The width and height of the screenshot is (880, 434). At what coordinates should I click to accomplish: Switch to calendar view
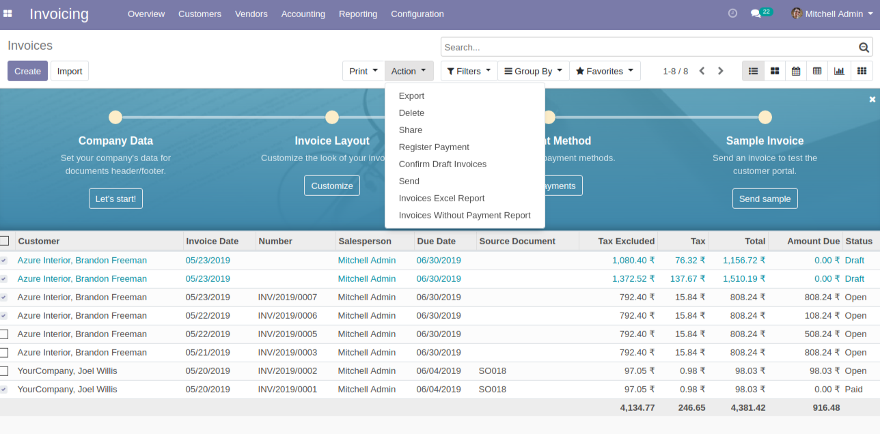(796, 71)
